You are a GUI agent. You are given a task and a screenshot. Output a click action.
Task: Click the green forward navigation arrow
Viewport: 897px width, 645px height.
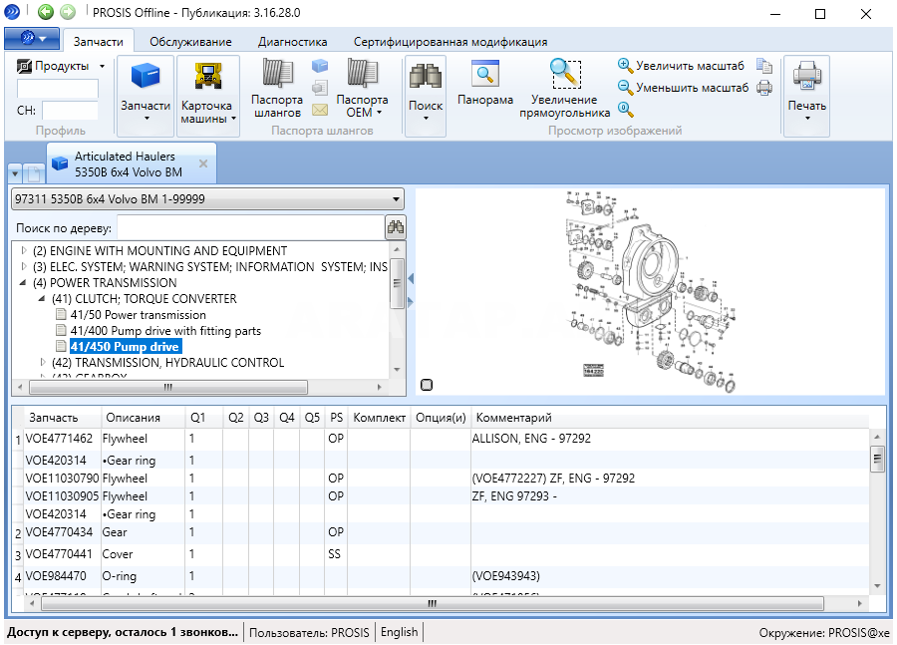point(68,11)
